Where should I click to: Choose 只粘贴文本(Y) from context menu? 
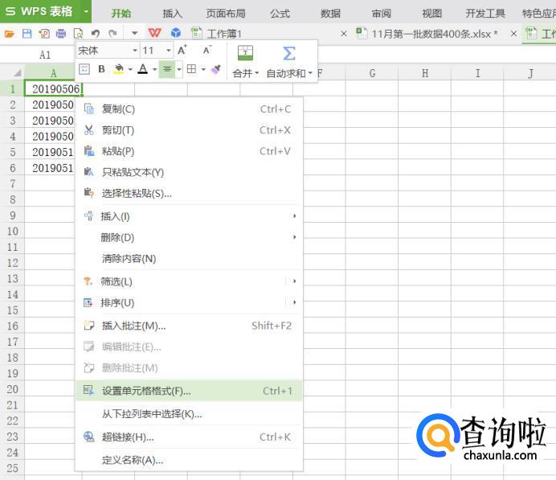[x=189, y=172]
